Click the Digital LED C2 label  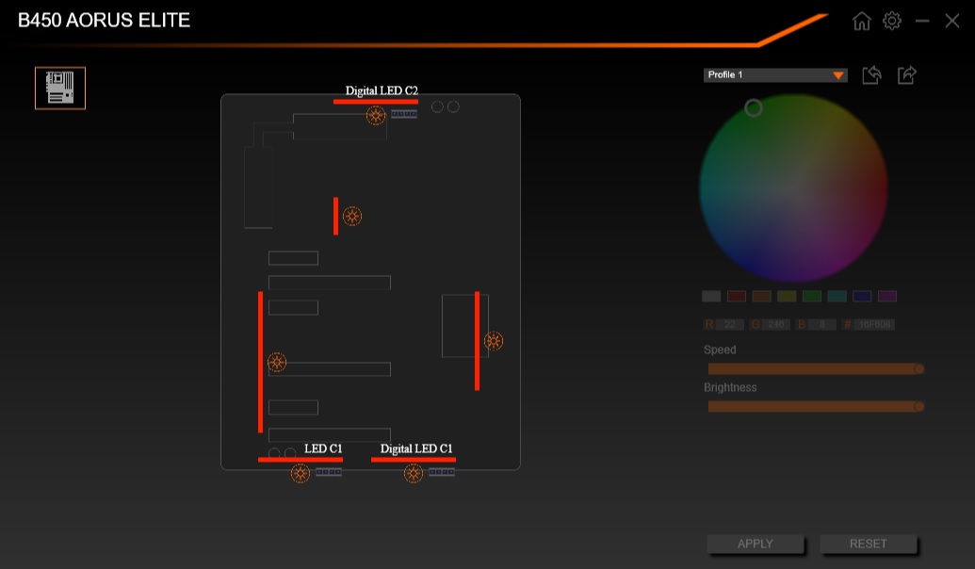pos(382,90)
